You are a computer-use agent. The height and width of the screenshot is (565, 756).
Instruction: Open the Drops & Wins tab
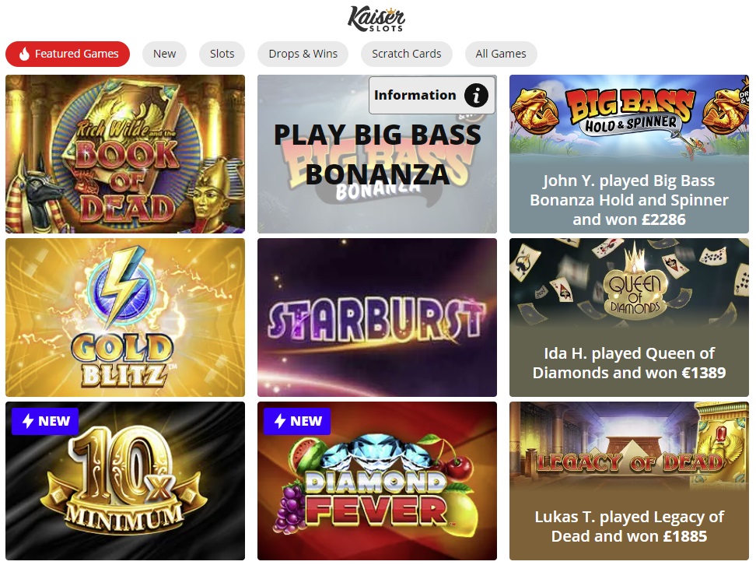pyautogui.click(x=303, y=54)
